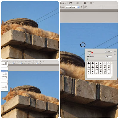Click the arrange documents icon in the right window
Viewport: 119px width, 119px height.
click(85, 3)
